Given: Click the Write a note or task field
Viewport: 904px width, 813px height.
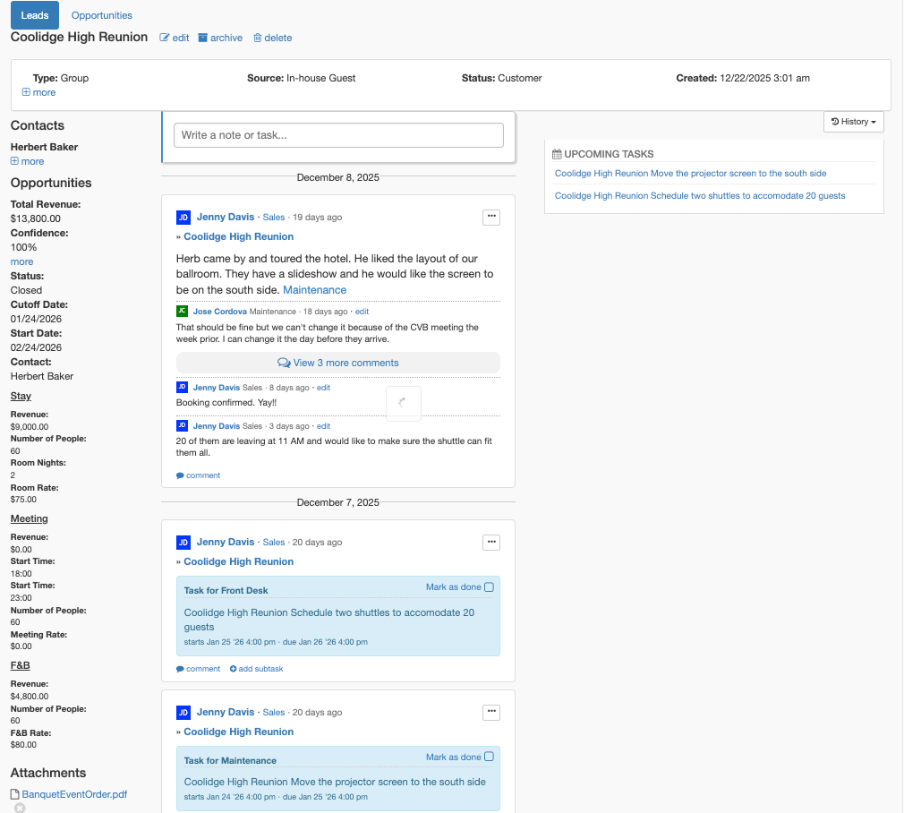Looking at the screenshot, I should click(338, 135).
